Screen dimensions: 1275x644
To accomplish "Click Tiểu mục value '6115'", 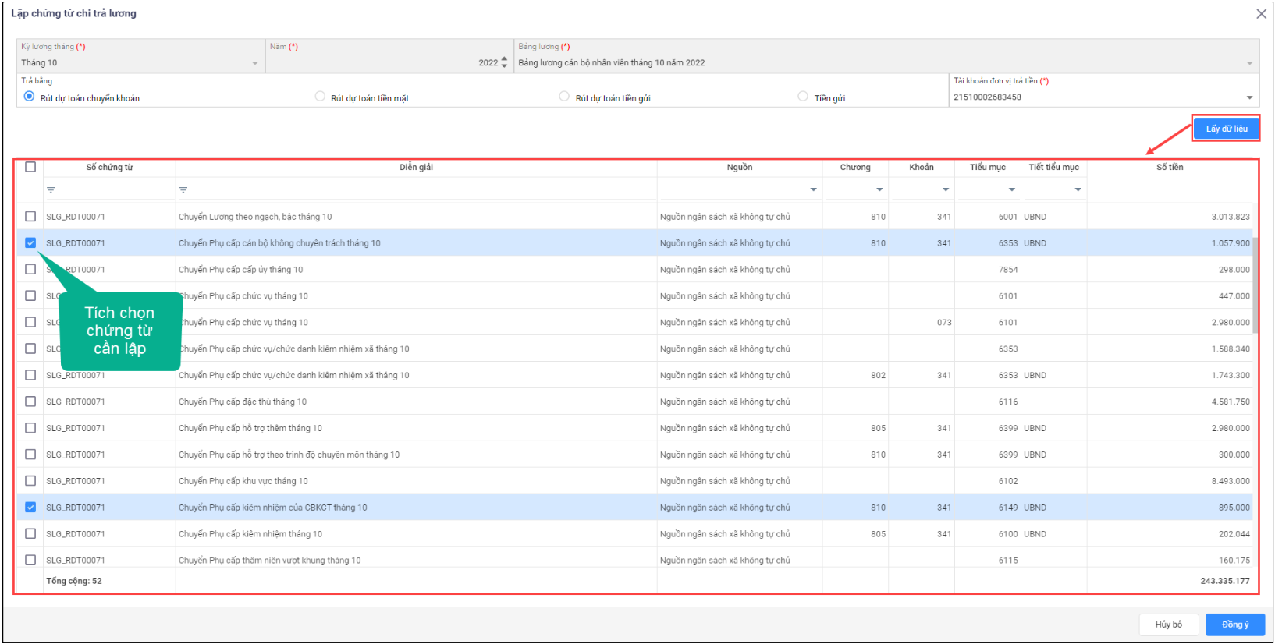I will (1008, 560).
